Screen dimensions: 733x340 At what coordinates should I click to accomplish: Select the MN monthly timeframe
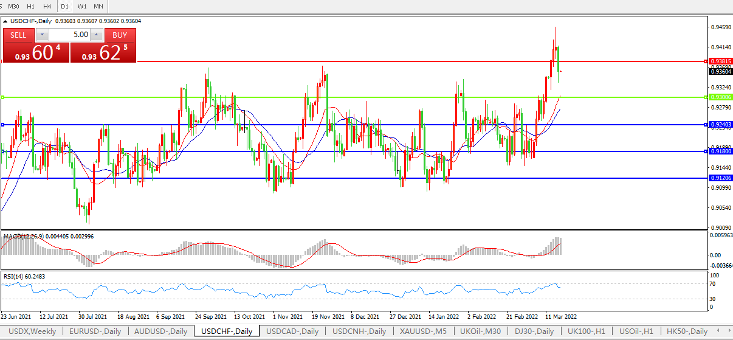point(98,6)
